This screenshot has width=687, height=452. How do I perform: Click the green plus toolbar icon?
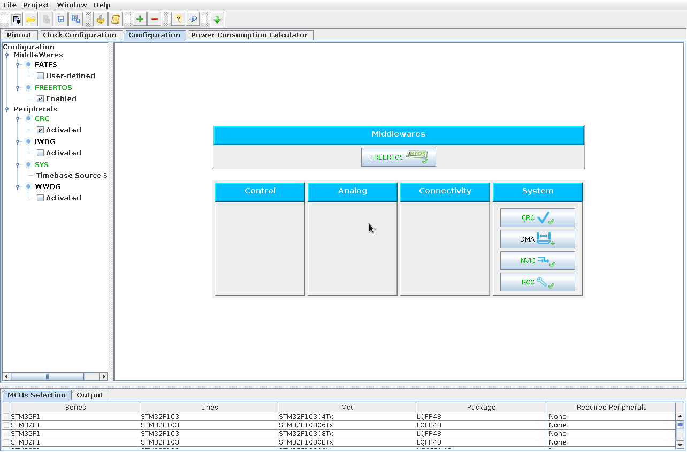[x=140, y=19]
